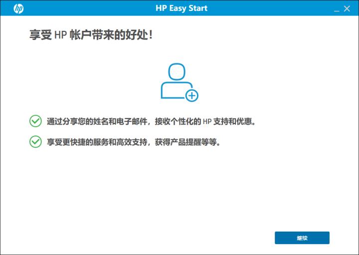Screen dimensions: 359x255
Task: Click green checkmark beside 通过分享您的姓名和电子邮件
Action: click(x=35, y=121)
